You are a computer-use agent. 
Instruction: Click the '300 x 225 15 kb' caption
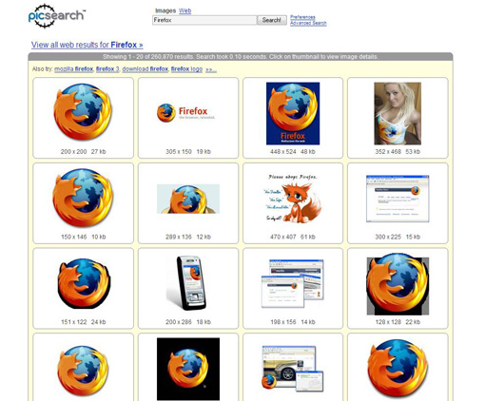coord(398,237)
